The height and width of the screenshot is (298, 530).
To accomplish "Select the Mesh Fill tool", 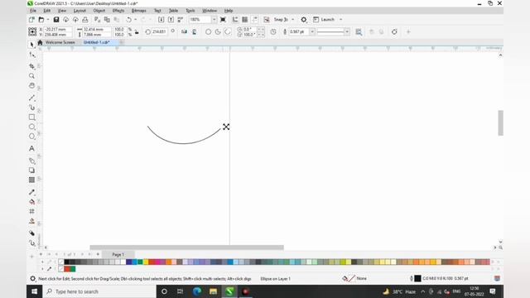I will pyautogui.click(x=31, y=212).
